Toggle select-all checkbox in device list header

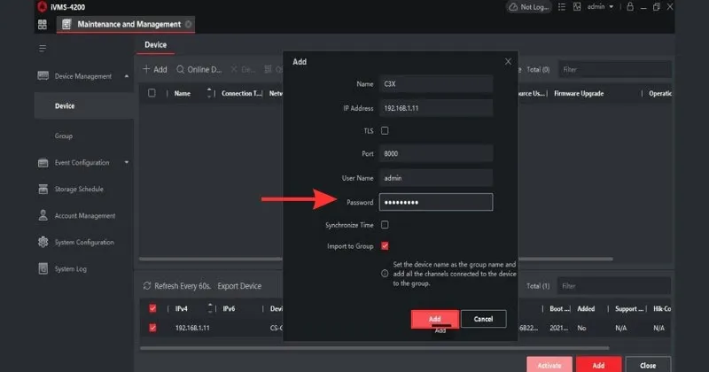pyautogui.click(x=152, y=93)
